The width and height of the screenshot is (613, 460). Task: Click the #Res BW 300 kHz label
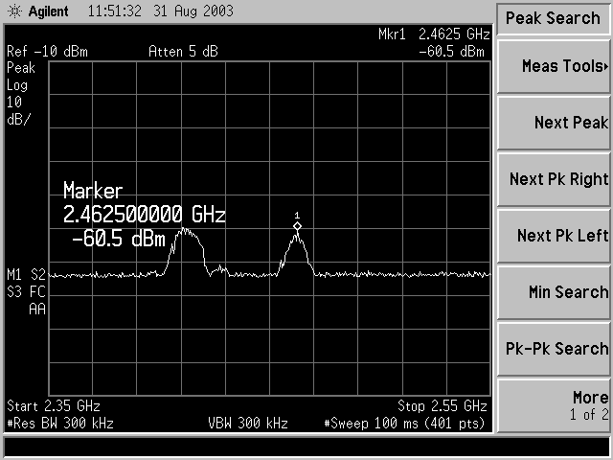60,424
